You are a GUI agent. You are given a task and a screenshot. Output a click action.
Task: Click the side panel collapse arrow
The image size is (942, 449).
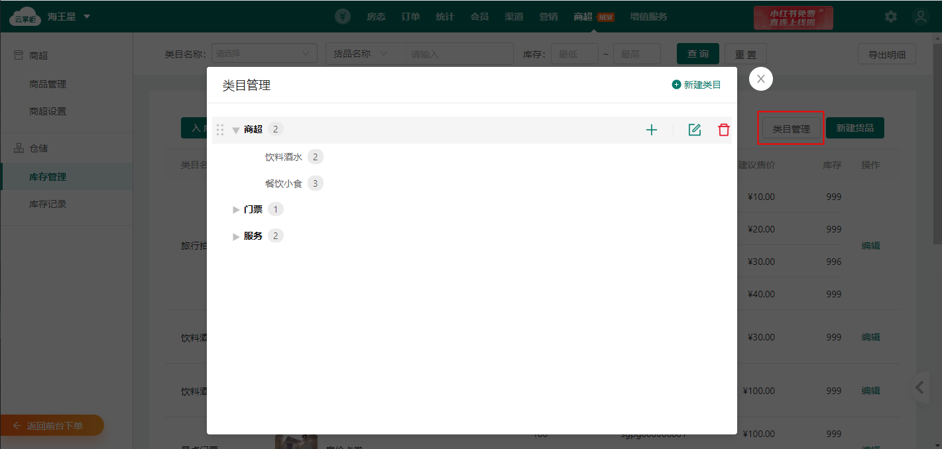pos(919,388)
